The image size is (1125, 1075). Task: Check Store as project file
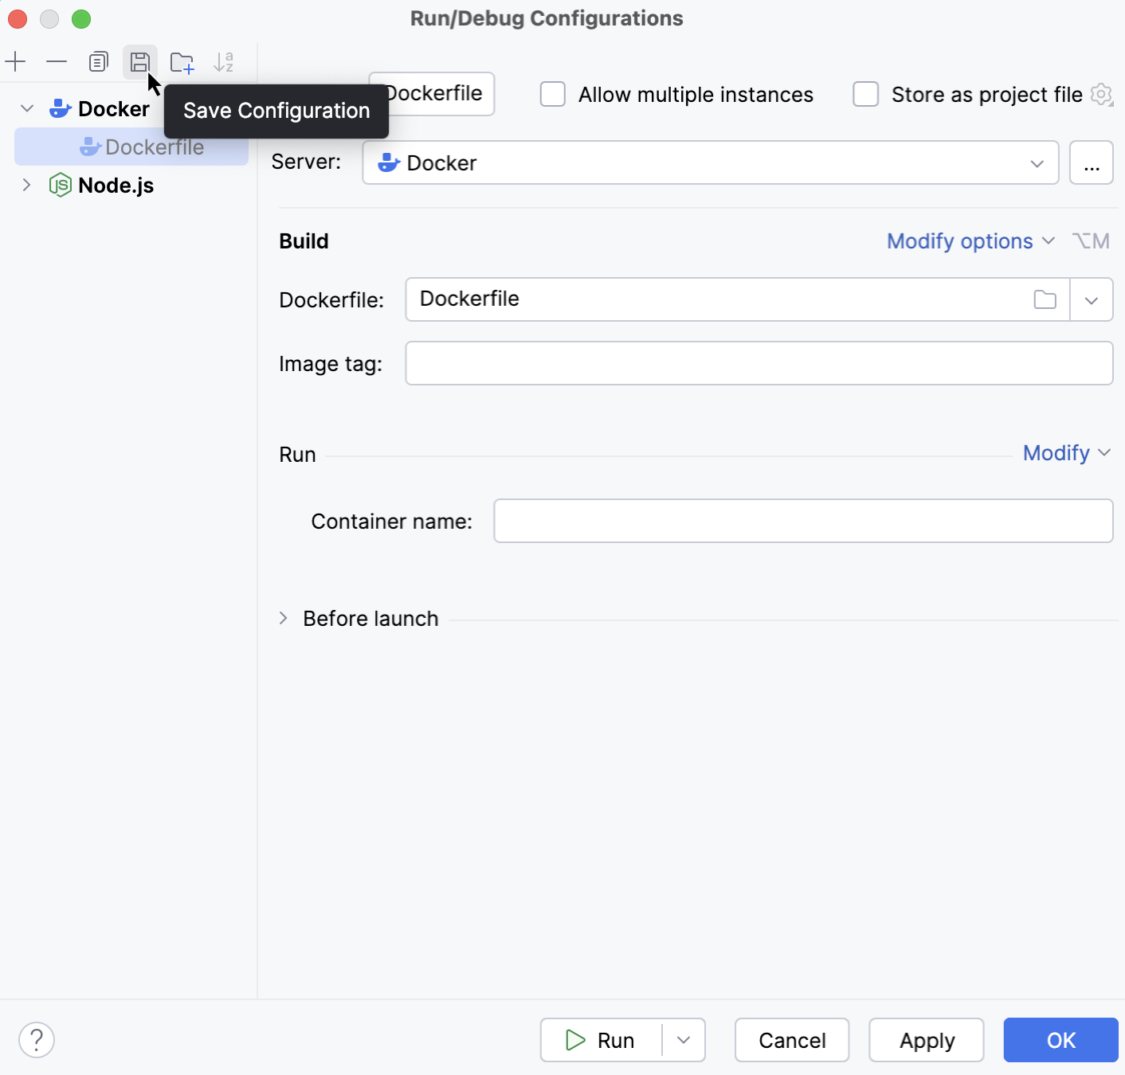click(x=865, y=94)
